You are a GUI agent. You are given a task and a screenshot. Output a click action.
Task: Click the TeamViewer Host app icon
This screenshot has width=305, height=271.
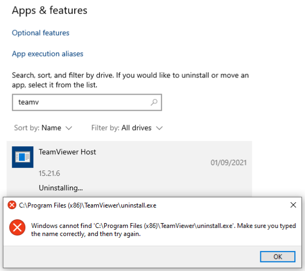click(x=23, y=157)
